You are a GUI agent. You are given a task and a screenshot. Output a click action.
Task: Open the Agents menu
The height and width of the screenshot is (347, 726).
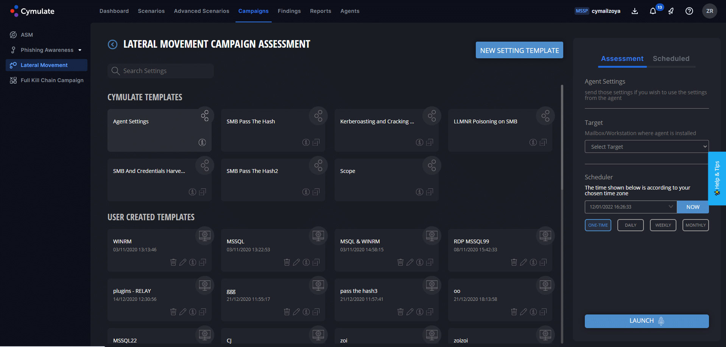[350, 11]
